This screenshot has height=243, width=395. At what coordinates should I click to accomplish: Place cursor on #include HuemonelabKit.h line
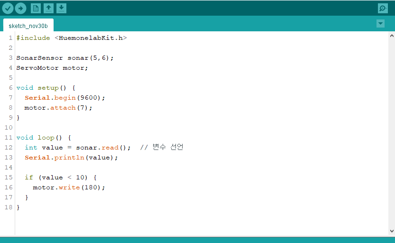pyautogui.click(x=72, y=38)
